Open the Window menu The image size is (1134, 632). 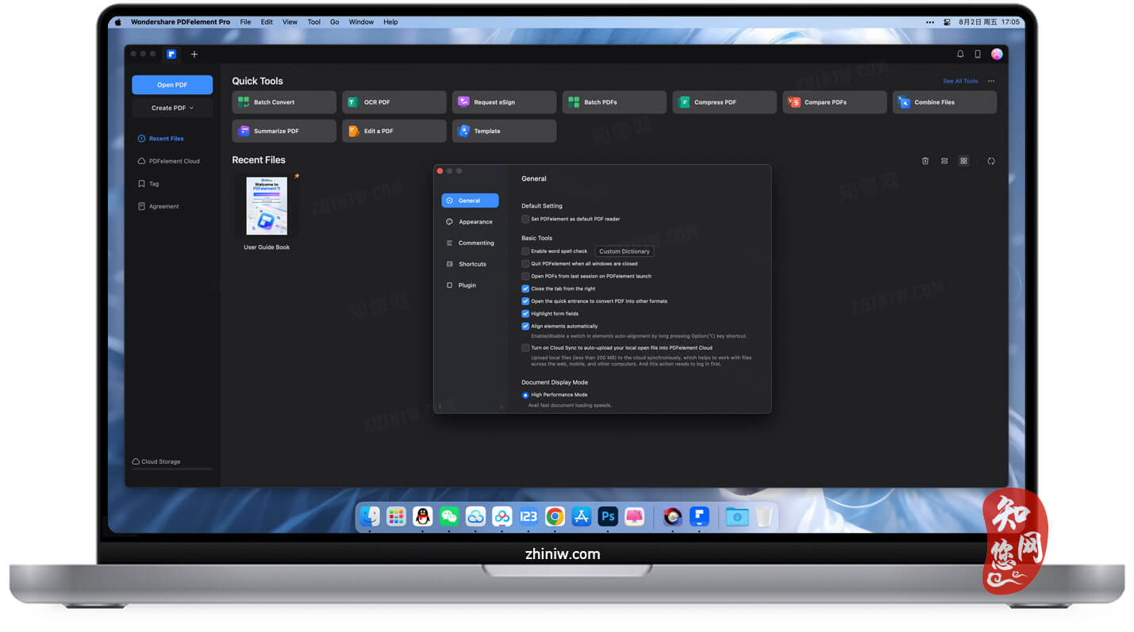(361, 22)
